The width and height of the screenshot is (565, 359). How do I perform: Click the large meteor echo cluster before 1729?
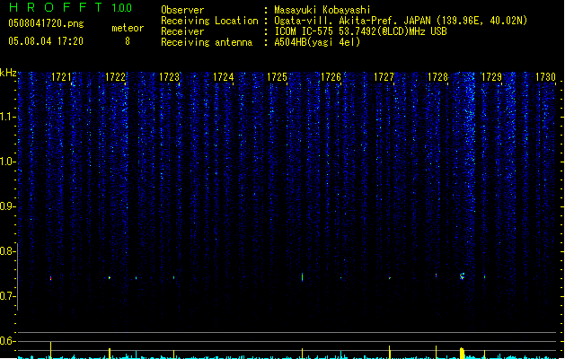pyautogui.click(x=463, y=276)
